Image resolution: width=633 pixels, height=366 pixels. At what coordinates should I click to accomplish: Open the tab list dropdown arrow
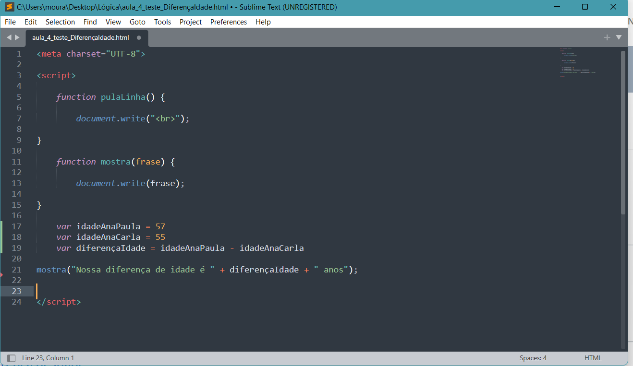pos(619,37)
